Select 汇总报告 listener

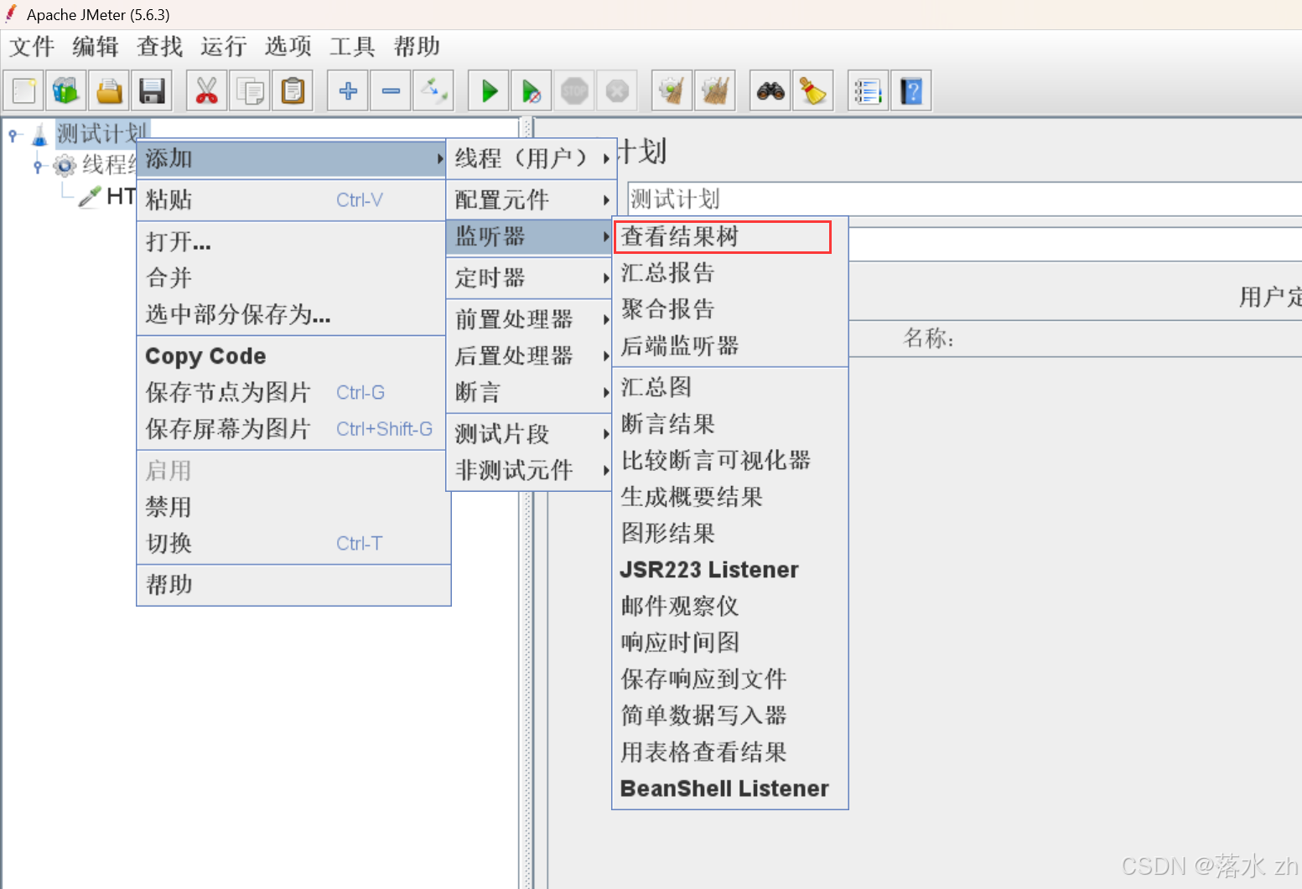[x=730, y=272]
